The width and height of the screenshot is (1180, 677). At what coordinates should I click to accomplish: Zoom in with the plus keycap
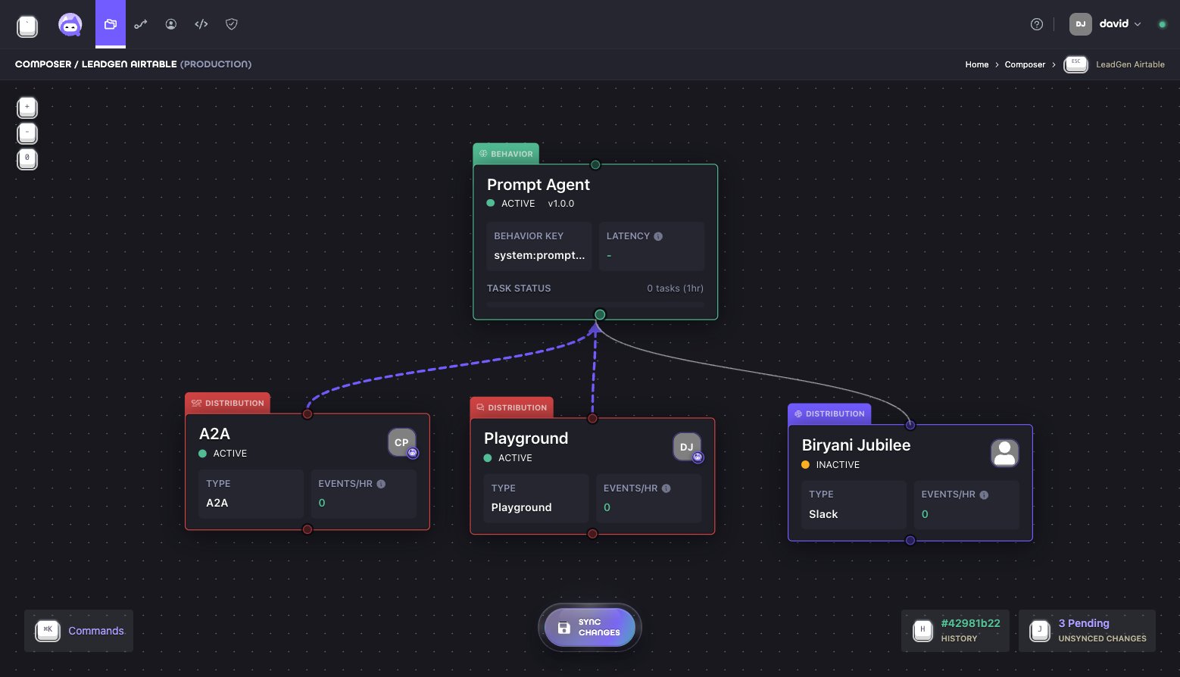(x=27, y=108)
